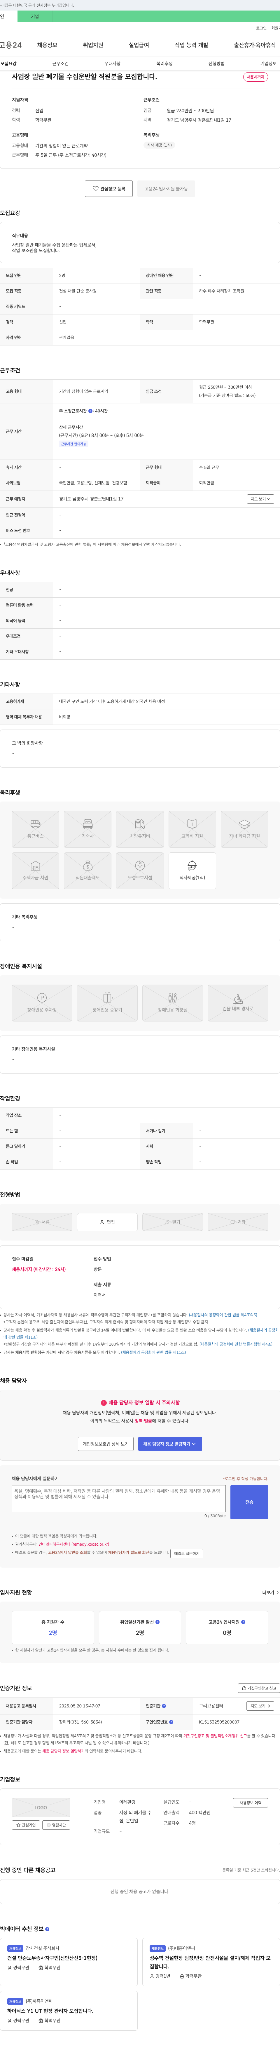280x2057 pixels.
Task: Open 지도 보기 beside 구리고용센터
Action: (x=260, y=1706)
